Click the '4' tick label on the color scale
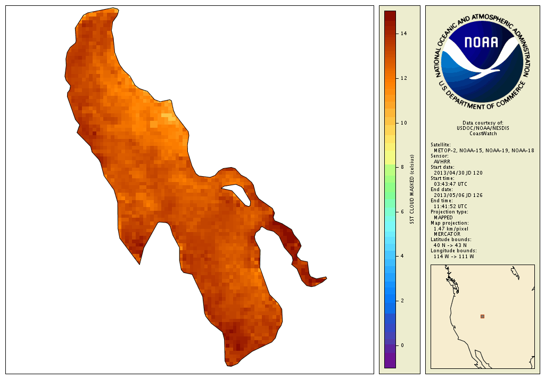Image resolution: width=545 pixels, height=379 pixels. click(x=402, y=256)
